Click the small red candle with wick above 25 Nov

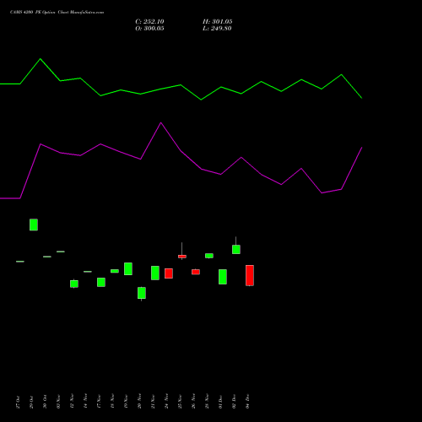click(x=182, y=257)
